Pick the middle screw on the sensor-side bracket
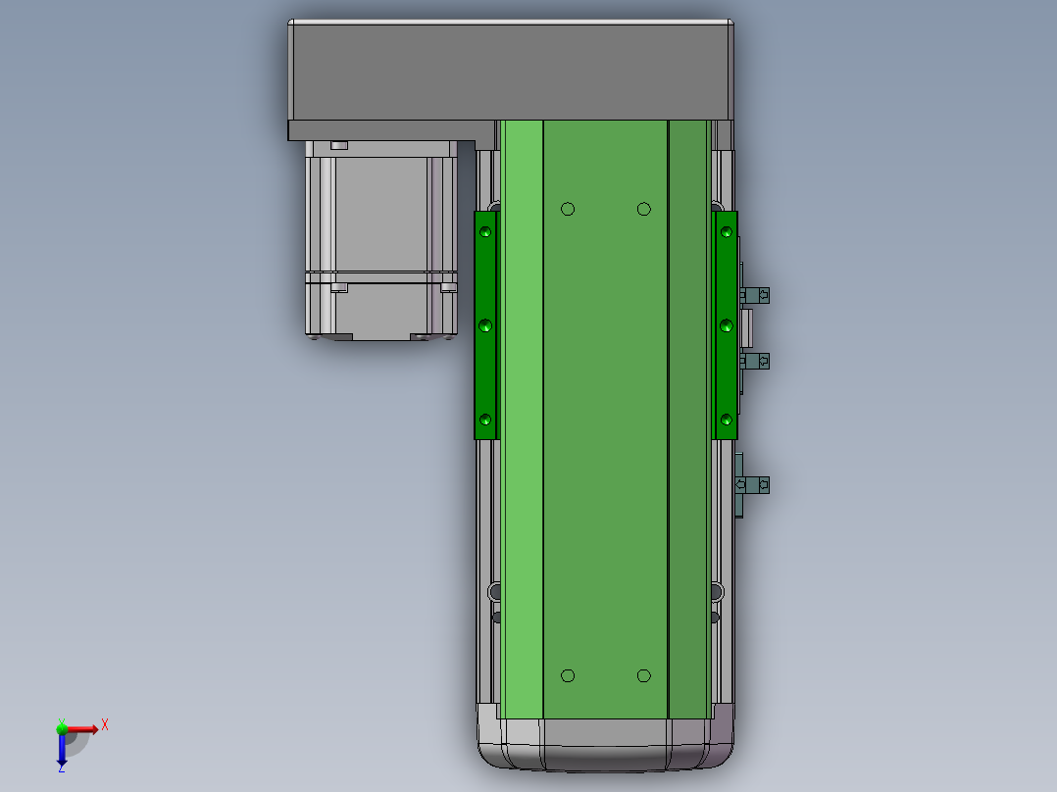 tap(726, 326)
